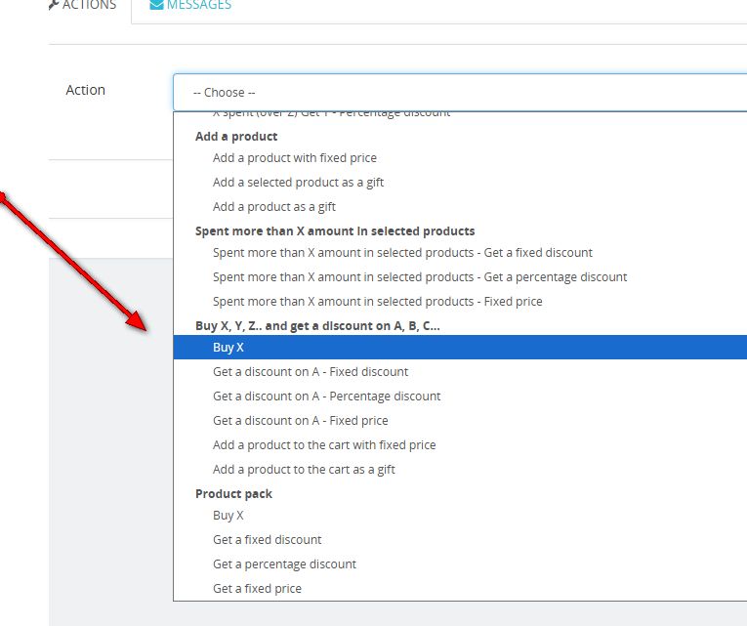
Task: Select spent more than X fixed discount option
Action: click(x=402, y=253)
